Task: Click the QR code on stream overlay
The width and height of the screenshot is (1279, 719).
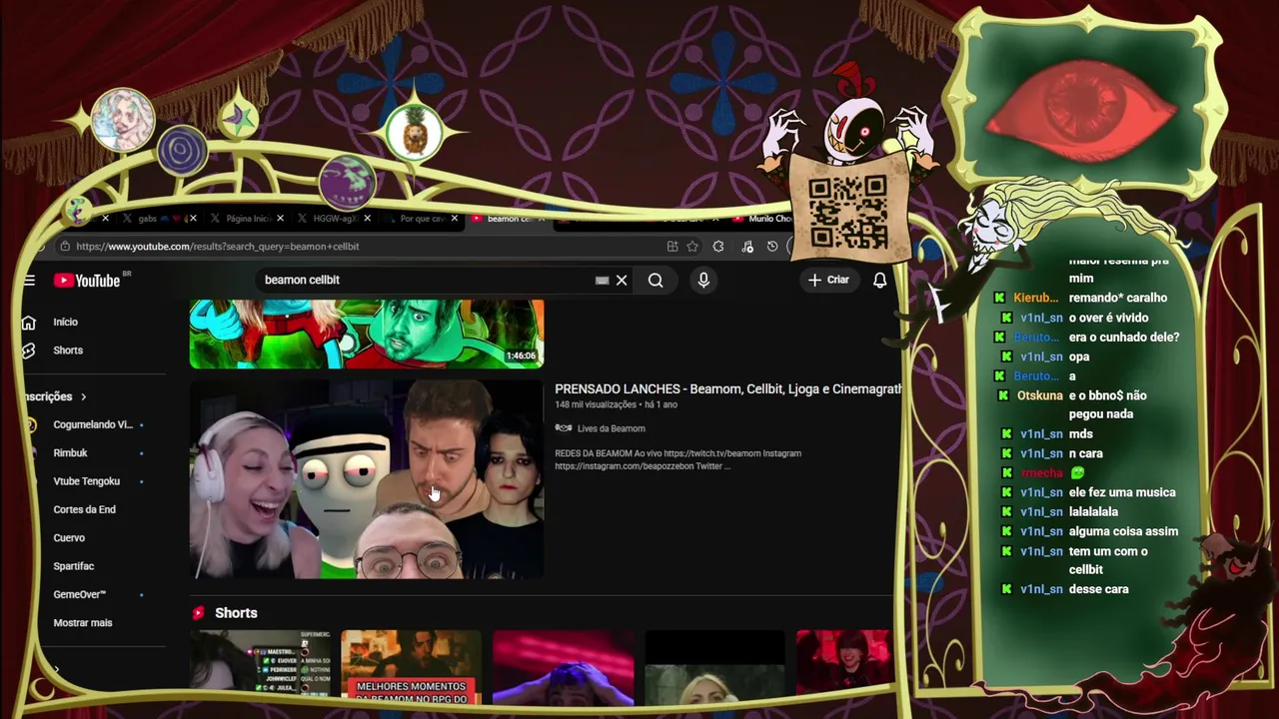Action: coord(847,212)
